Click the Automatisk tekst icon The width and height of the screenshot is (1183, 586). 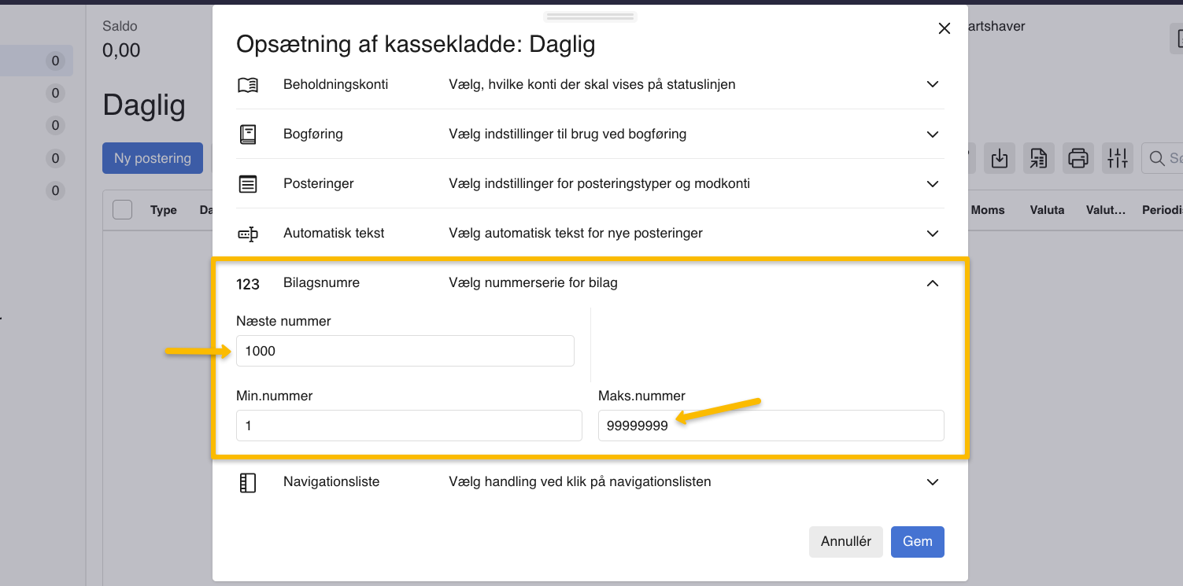(x=248, y=233)
